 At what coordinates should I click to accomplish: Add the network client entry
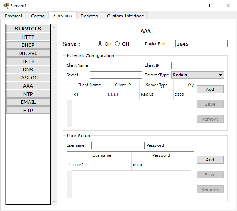coord(210,89)
